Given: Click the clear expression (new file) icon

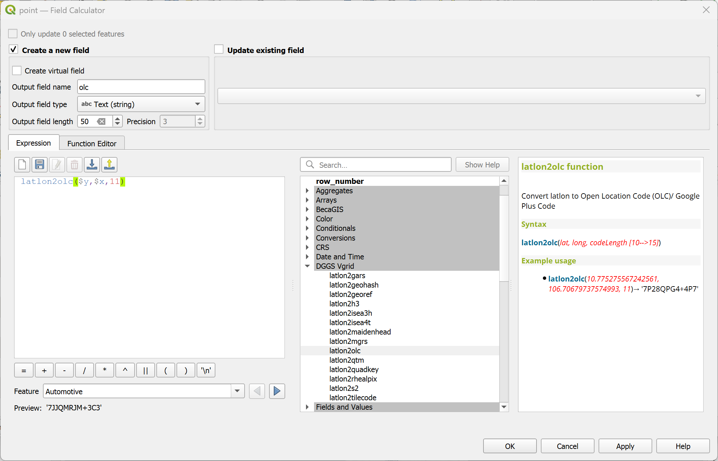Looking at the screenshot, I should pyautogui.click(x=22, y=165).
